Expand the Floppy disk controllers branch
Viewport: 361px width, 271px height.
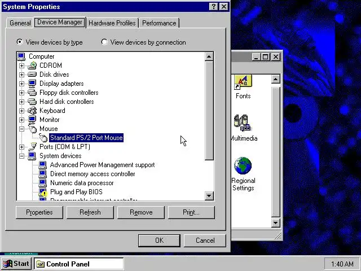(x=21, y=93)
